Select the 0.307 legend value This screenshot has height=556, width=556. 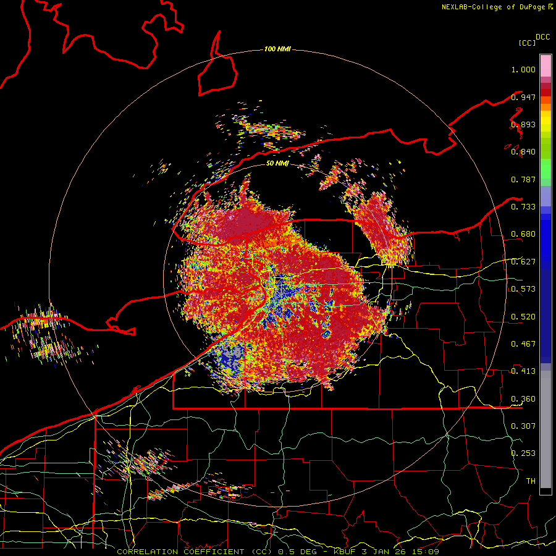point(523,426)
